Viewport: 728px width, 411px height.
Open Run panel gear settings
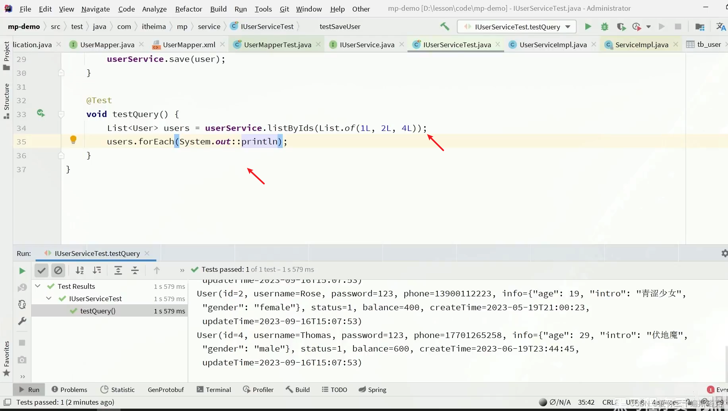click(x=724, y=253)
